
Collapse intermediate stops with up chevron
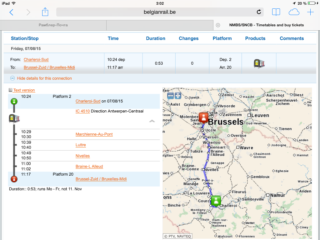point(152,121)
